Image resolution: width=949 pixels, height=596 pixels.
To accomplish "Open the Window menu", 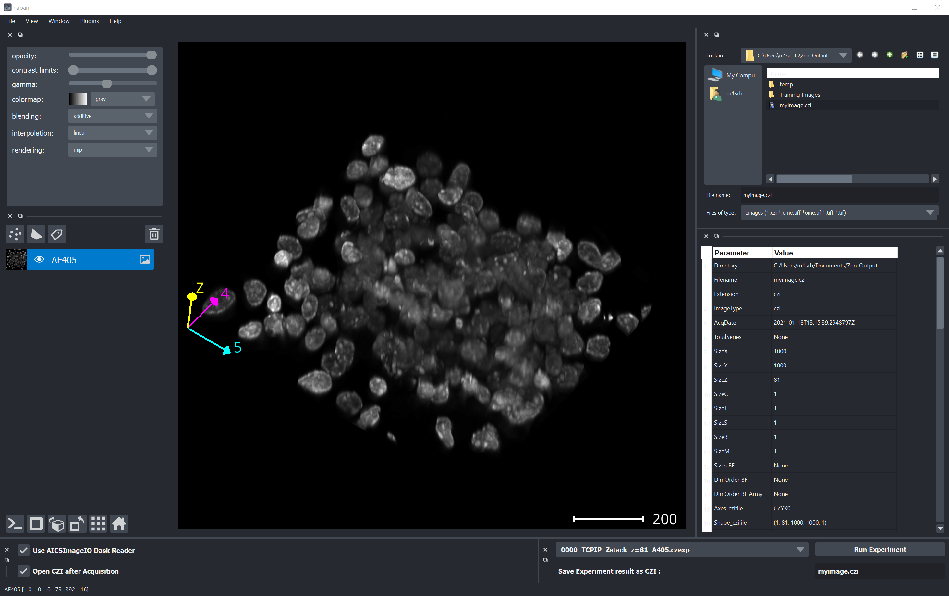I will (59, 21).
